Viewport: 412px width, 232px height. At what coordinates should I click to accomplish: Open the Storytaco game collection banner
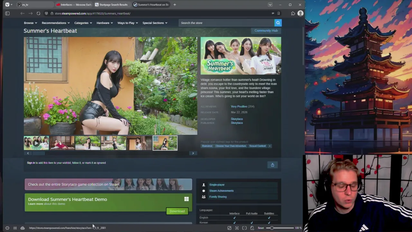coord(108,184)
